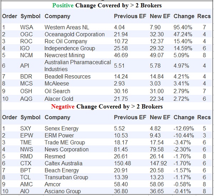This screenshot has height=196, width=214.
Task: Select the ROC symbol cell
Action: 27,41
